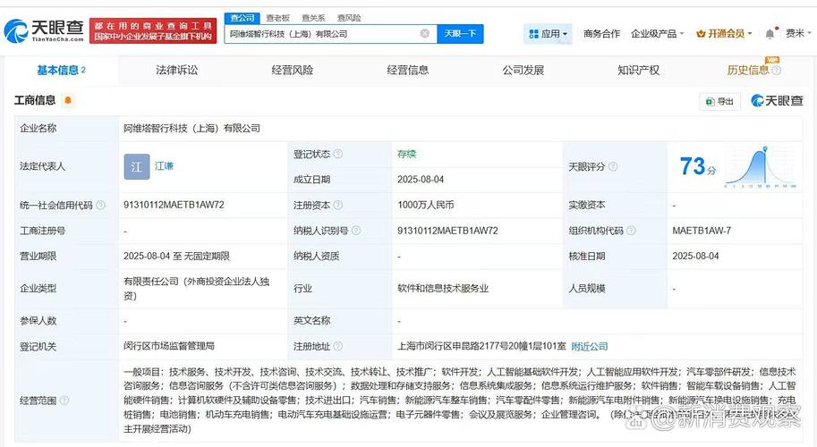
Task: Click the 73分 score value
Action: [697, 166]
